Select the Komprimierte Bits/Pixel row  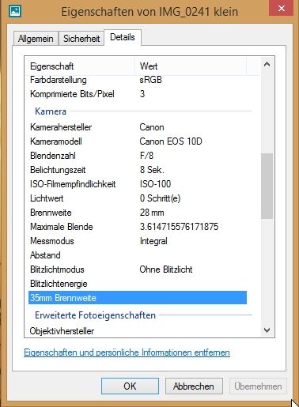(x=138, y=94)
